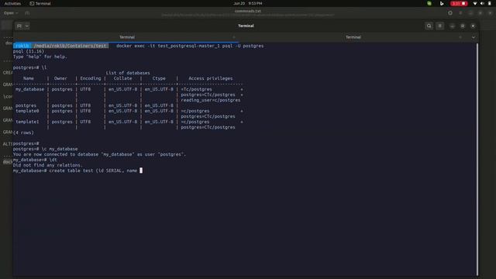Open the Terminal search icon
The width and height of the screenshot is (496, 279).
coord(429,26)
